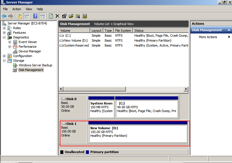232x163 pixels.
Task: Click the Delete X toolbar icon
Action: pyautogui.click(x=57, y=16)
